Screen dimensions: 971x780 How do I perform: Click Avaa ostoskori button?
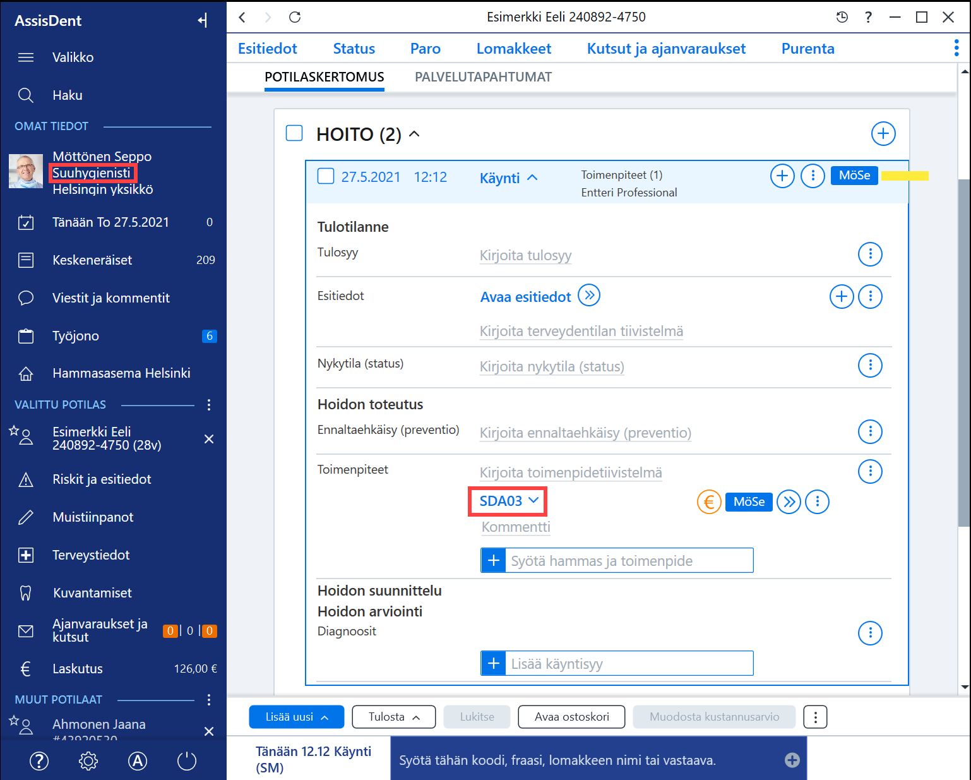pyautogui.click(x=572, y=717)
